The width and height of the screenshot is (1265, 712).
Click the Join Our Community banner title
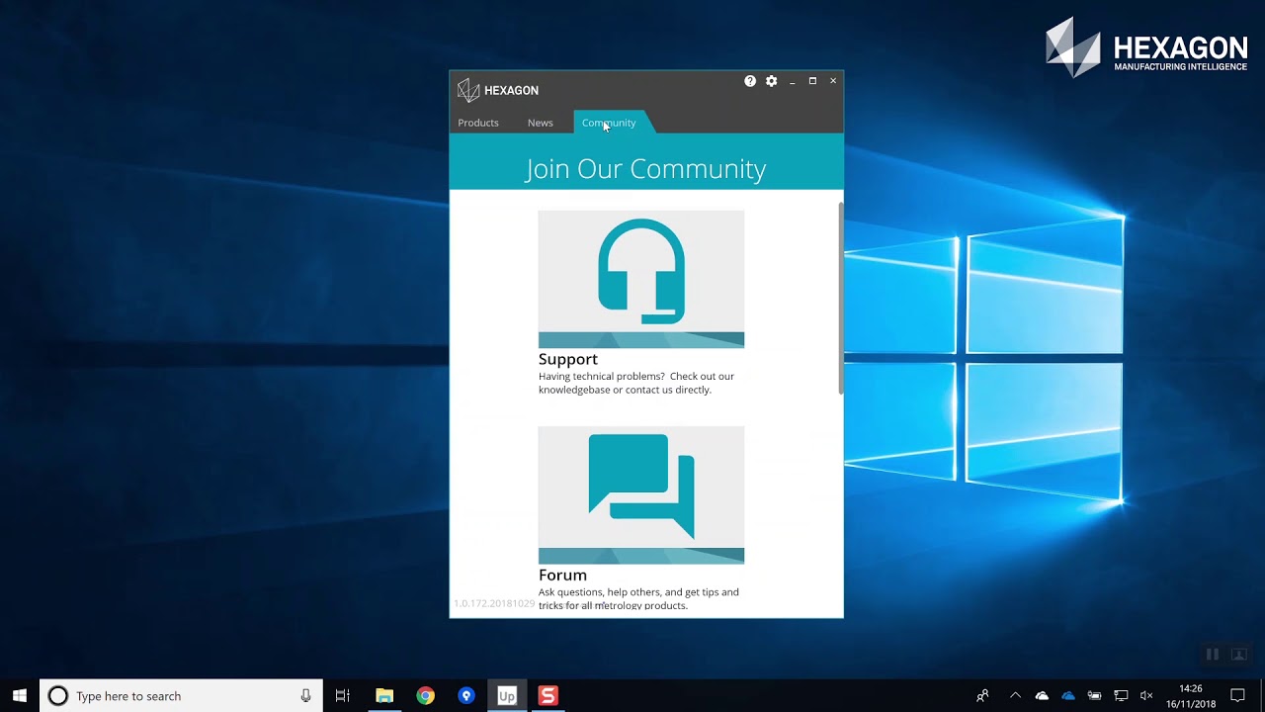tap(646, 169)
